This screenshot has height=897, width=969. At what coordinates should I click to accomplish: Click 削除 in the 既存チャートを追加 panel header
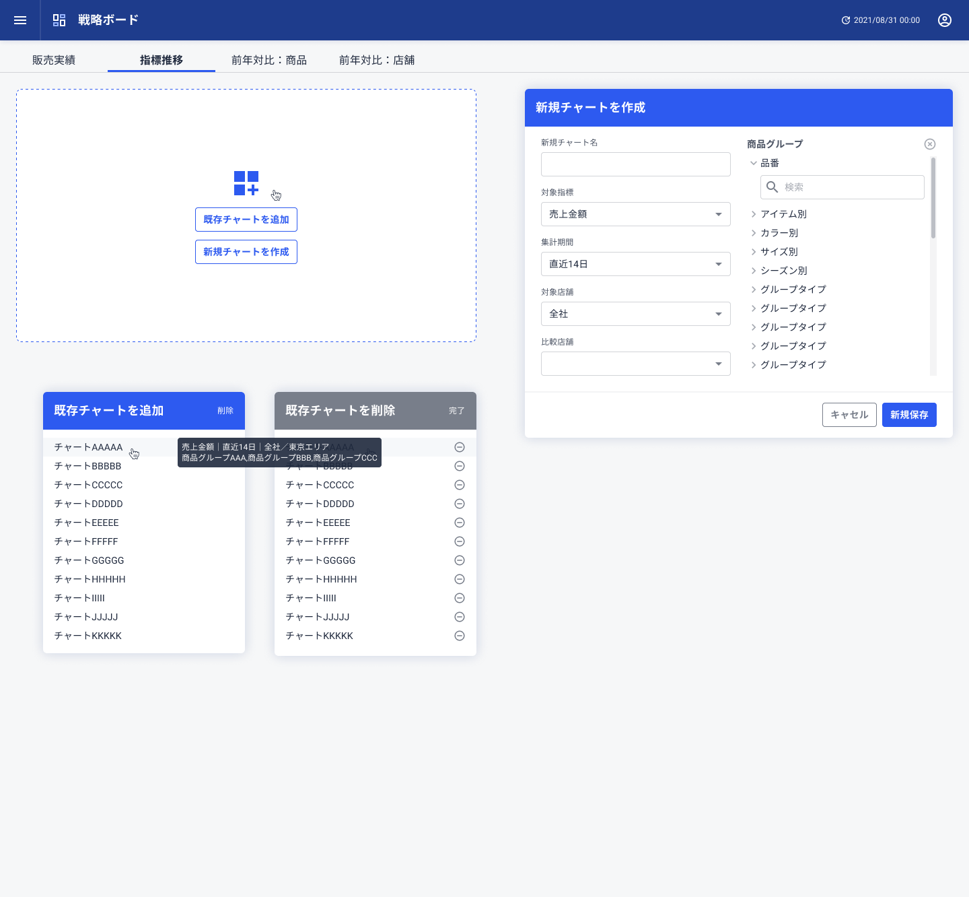[225, 411]
